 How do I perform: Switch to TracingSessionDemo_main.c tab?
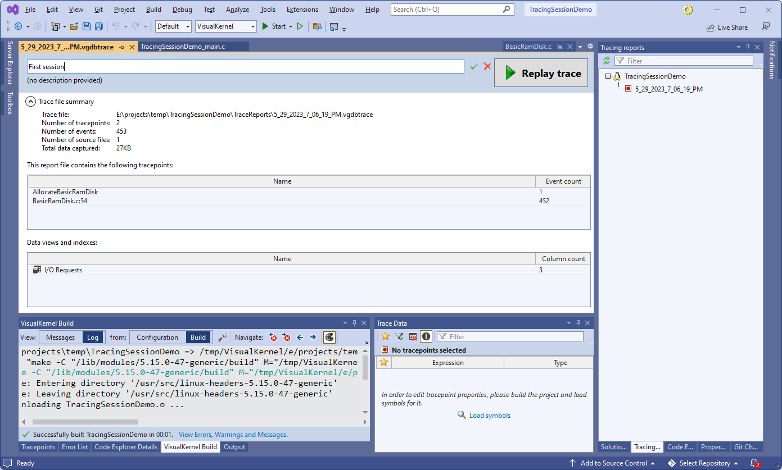point(183,47)
